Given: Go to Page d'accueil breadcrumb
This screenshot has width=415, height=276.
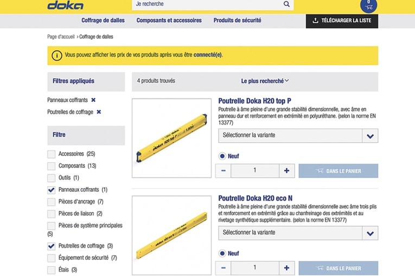Looking at the screenshot, I should click(x=61, y=37).
